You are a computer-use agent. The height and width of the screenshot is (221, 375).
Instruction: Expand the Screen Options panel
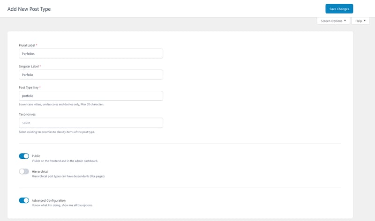(x=333, y=21)
